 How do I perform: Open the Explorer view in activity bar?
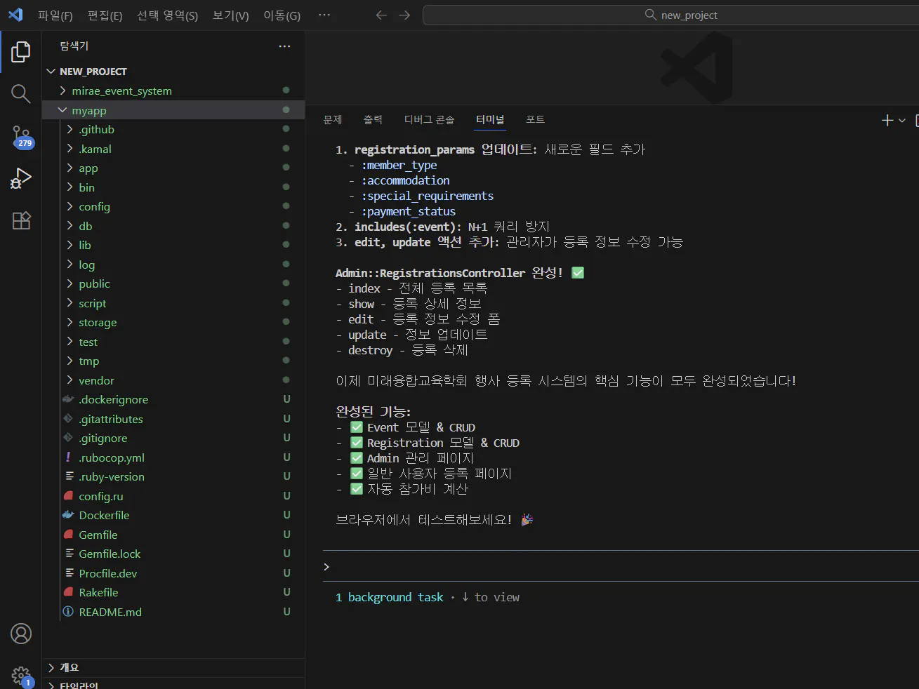[21, 51]
